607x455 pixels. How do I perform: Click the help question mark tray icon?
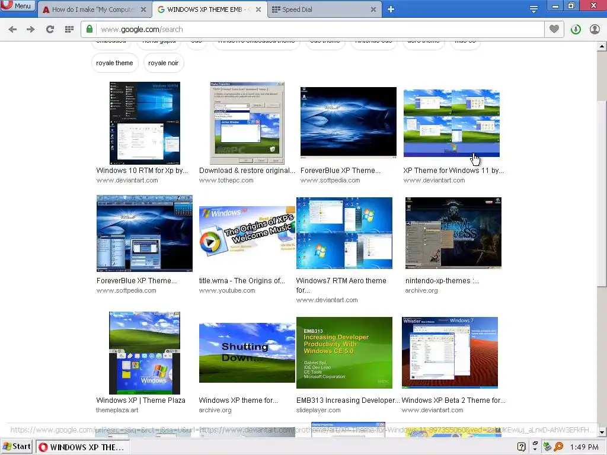click(522, 447)
